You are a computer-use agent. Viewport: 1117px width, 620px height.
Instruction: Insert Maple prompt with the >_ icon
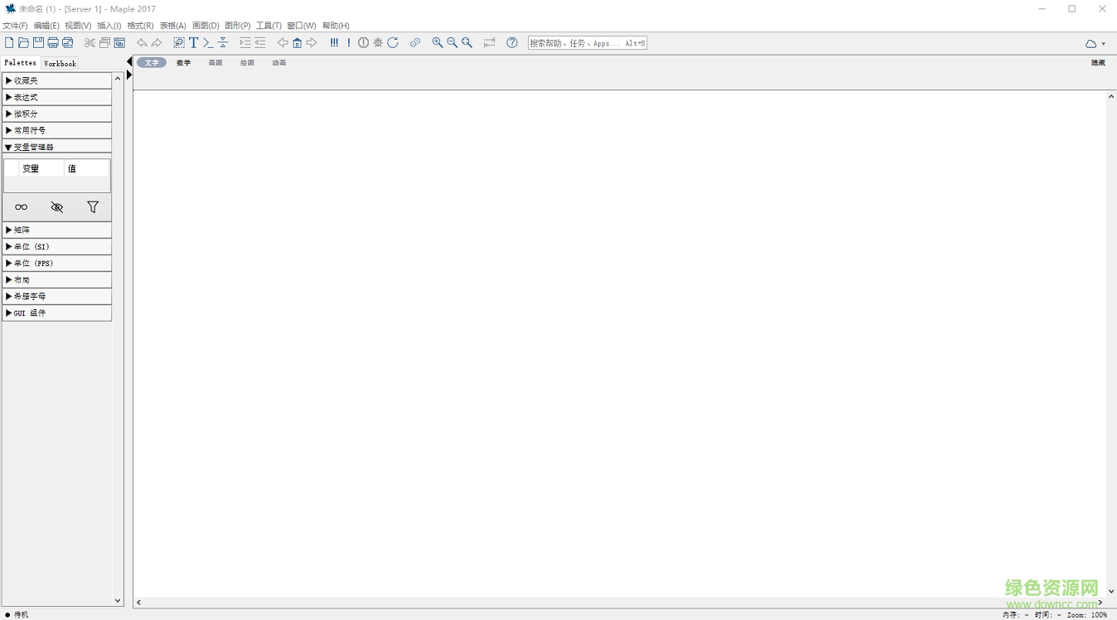click(208, 43)
